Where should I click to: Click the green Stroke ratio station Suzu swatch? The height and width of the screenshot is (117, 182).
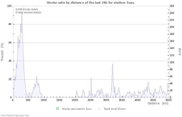(57, 109)
